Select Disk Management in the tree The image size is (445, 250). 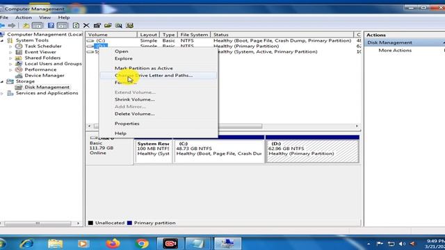[x=47, y=87]
